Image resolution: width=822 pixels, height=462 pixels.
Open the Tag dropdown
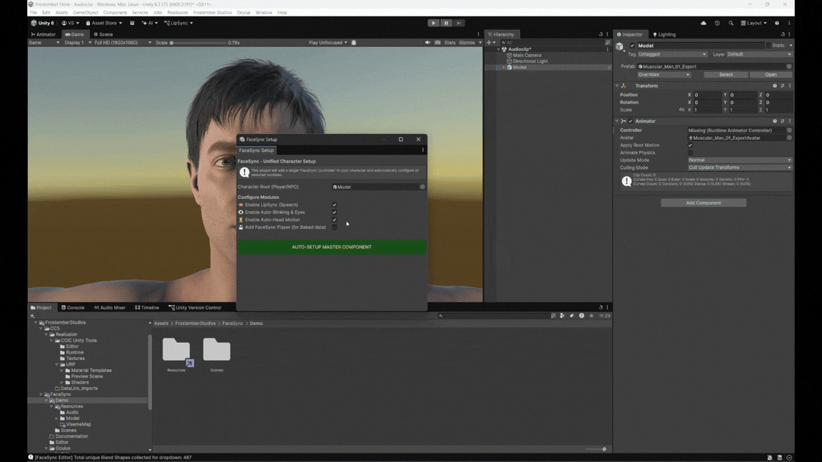pyautogui.click(x=672, y=54)
